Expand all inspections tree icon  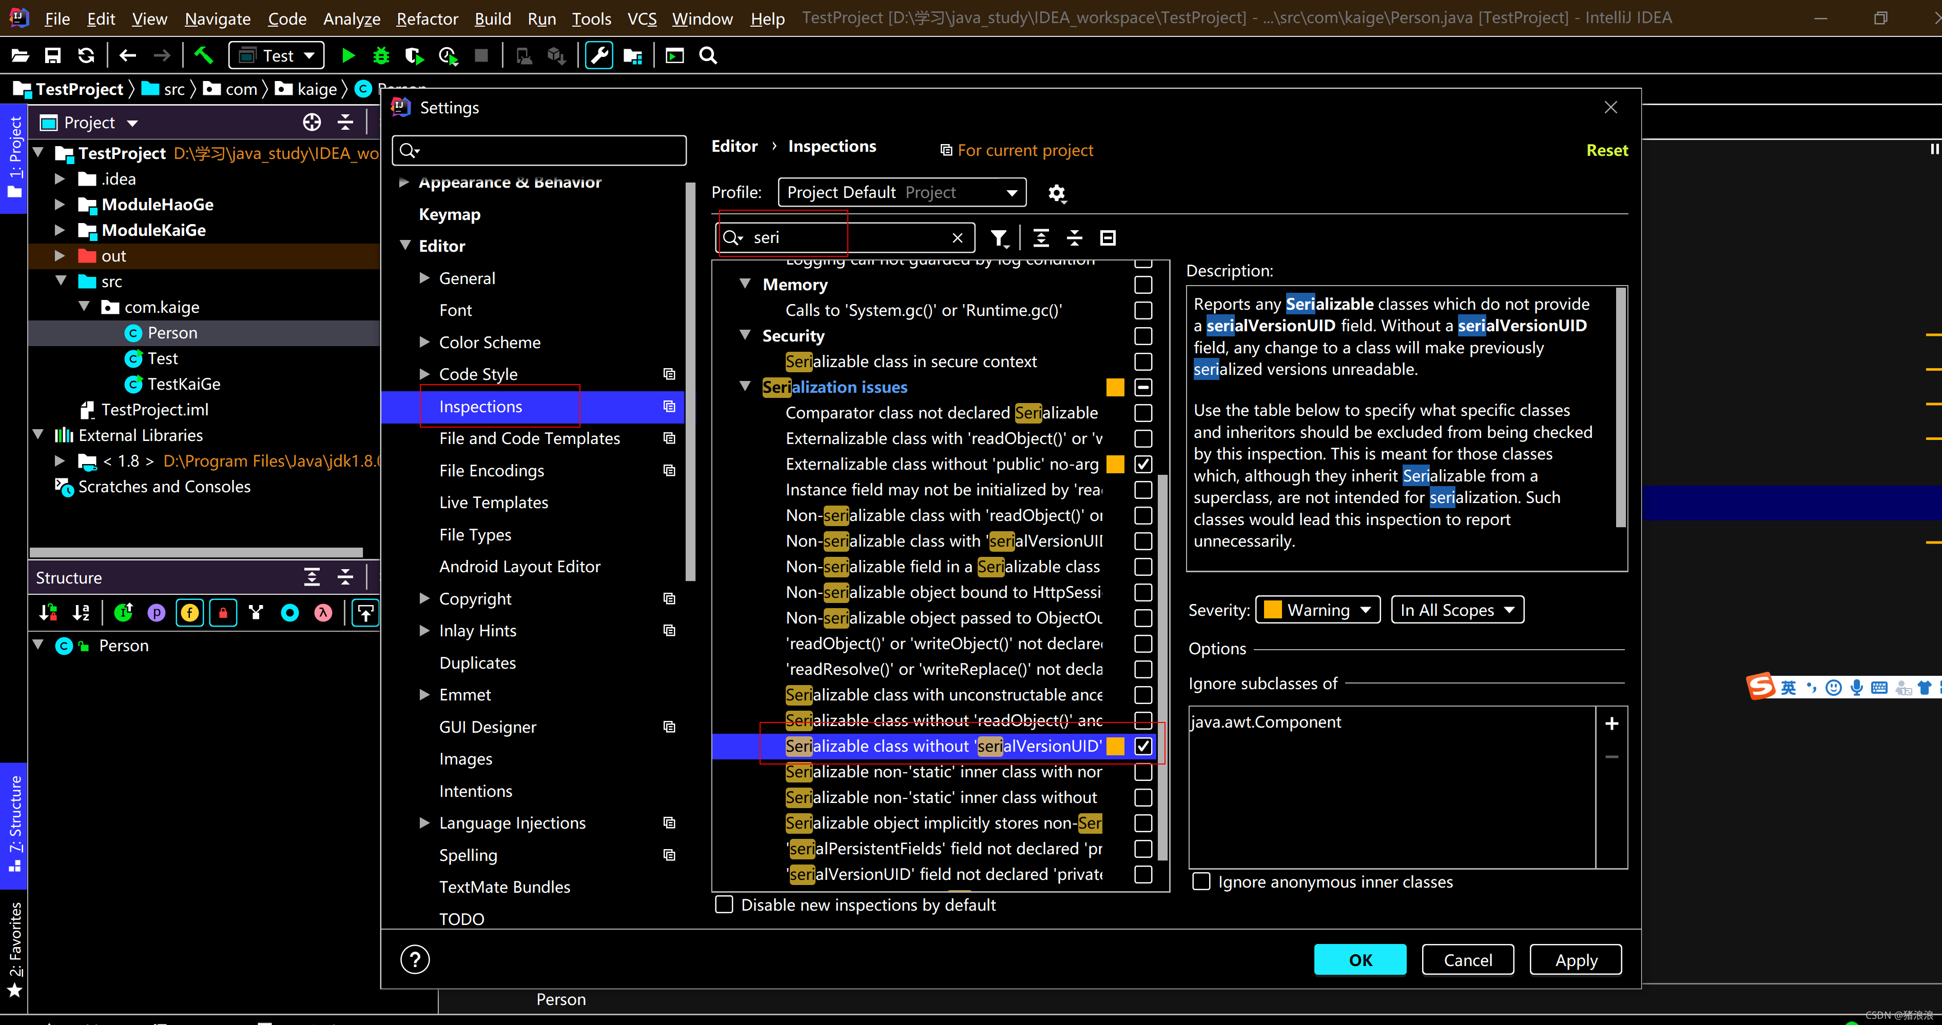1041,238
